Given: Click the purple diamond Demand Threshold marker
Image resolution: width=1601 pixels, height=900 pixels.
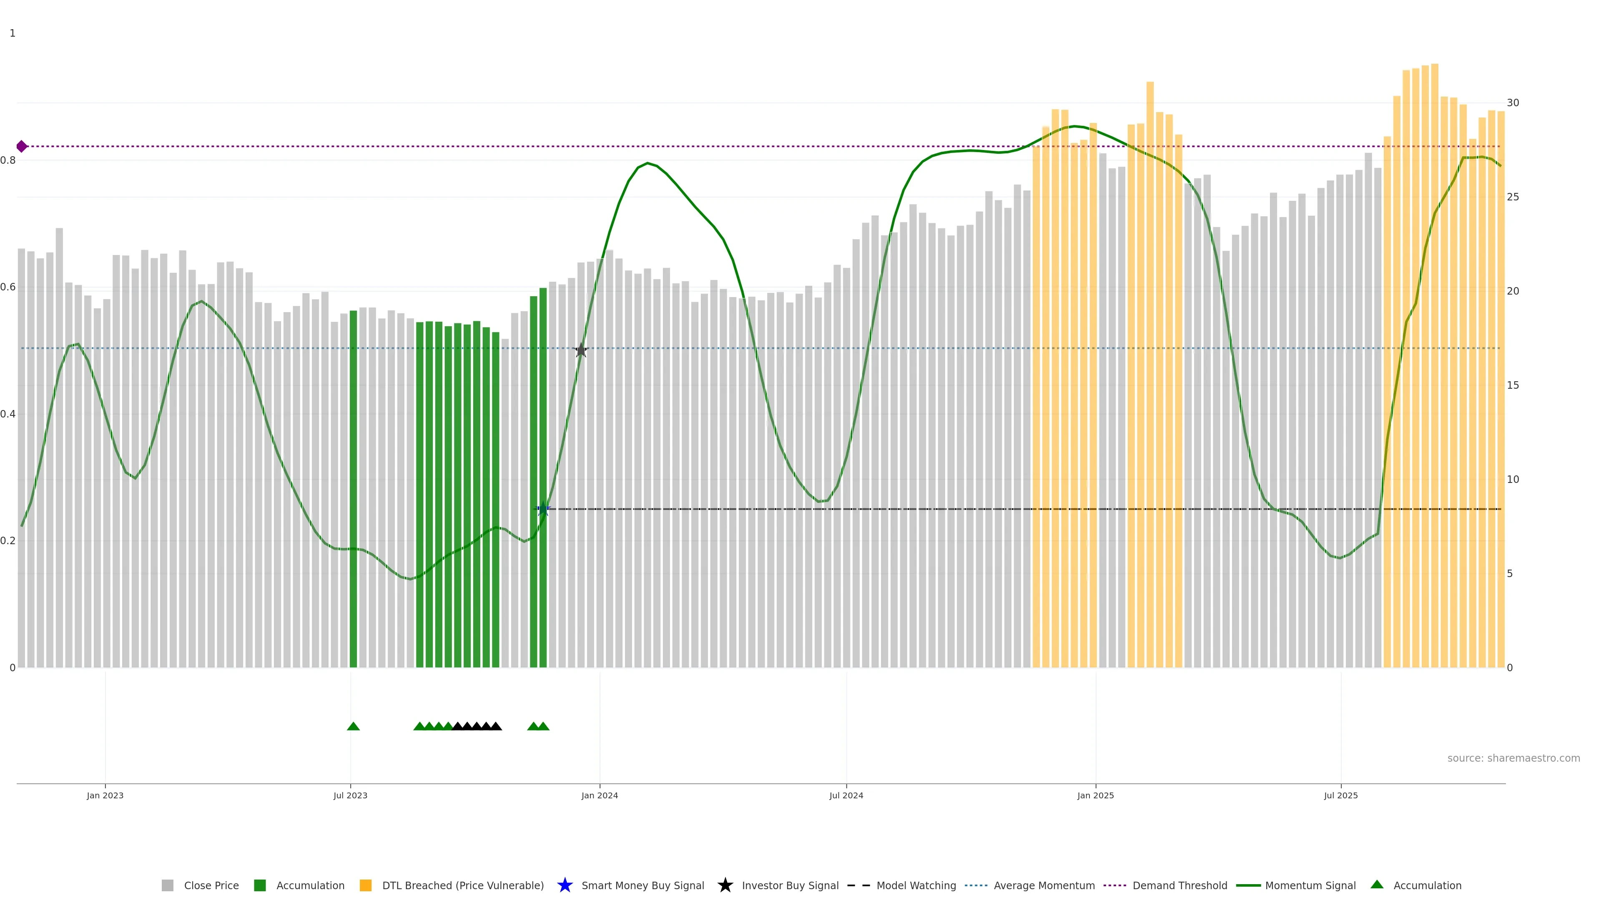Looking at the screenshot, I should pos(22,147).
